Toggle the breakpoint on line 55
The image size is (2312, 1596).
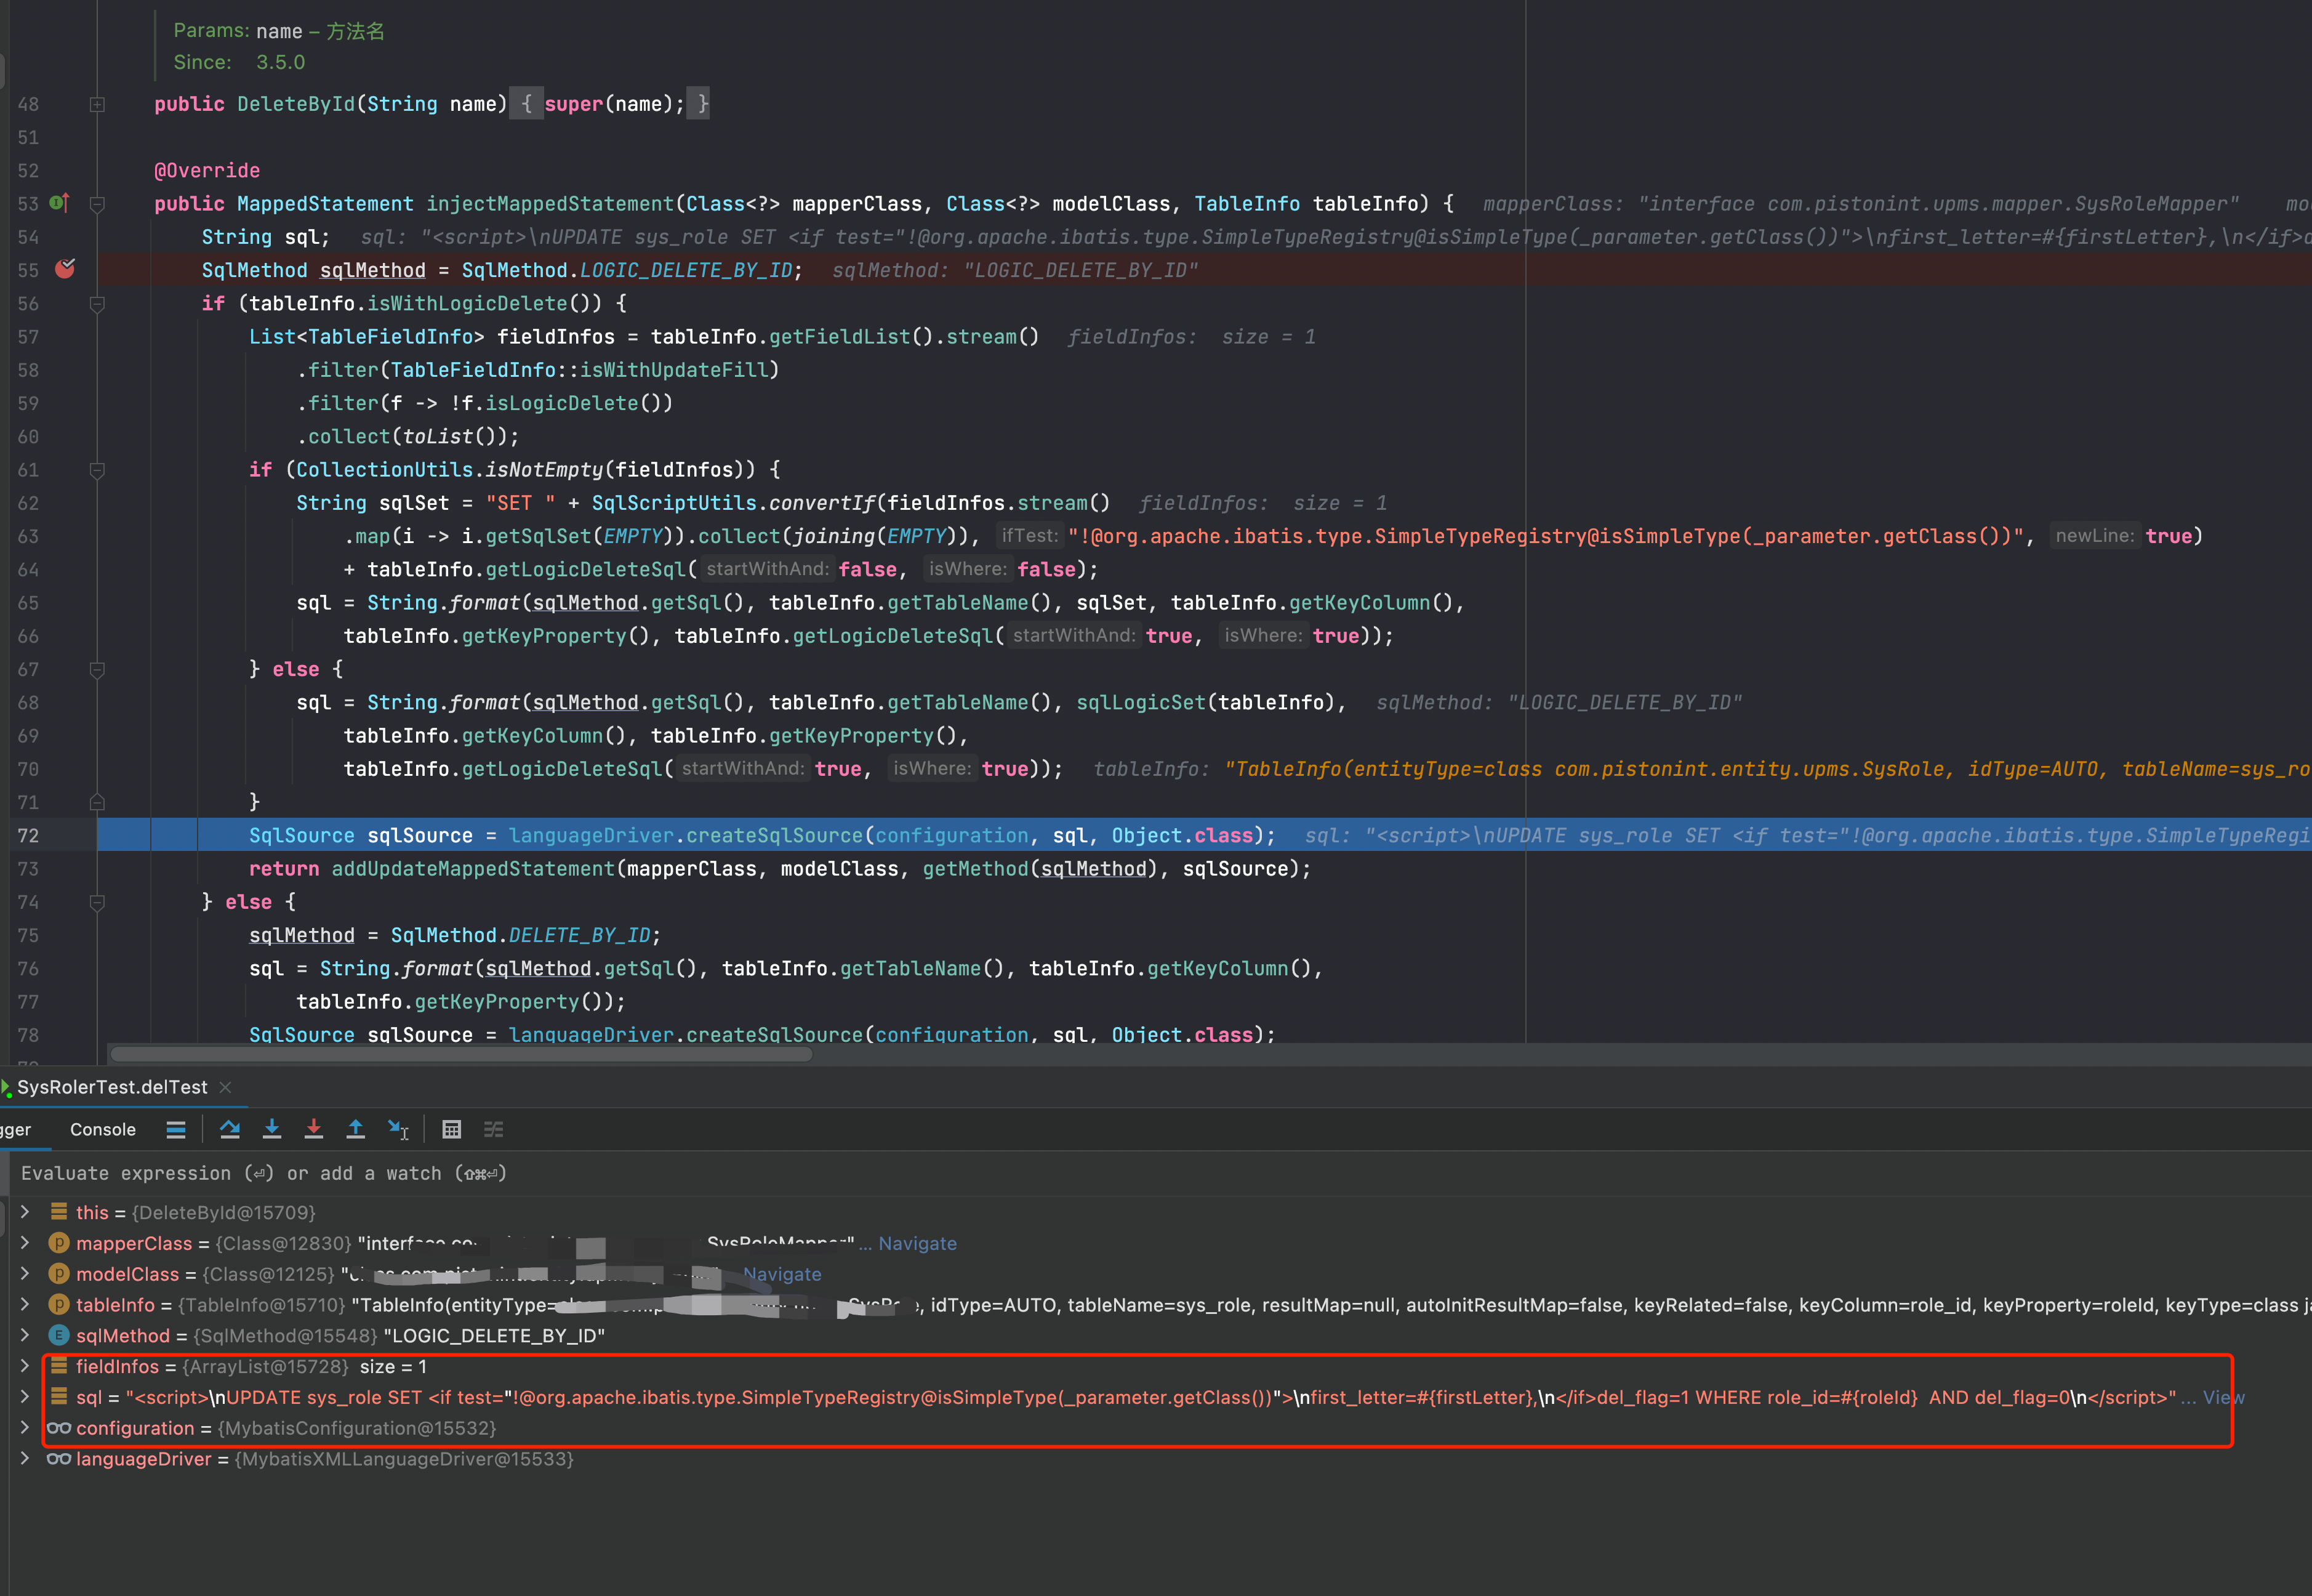pyautogui.click(x=65, y=269)
